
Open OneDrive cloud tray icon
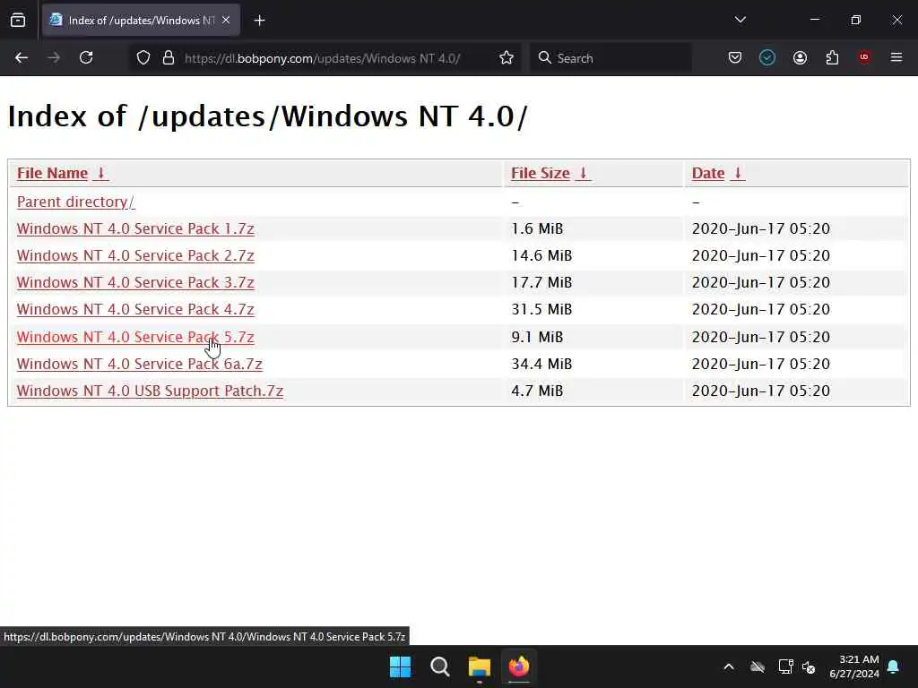point(758,666)
